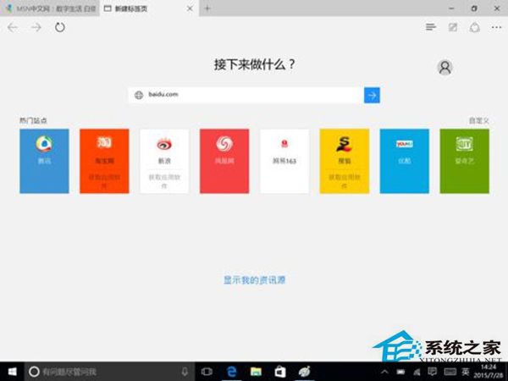
Task: Refresh the current page
Action: [x=59, y=27]
